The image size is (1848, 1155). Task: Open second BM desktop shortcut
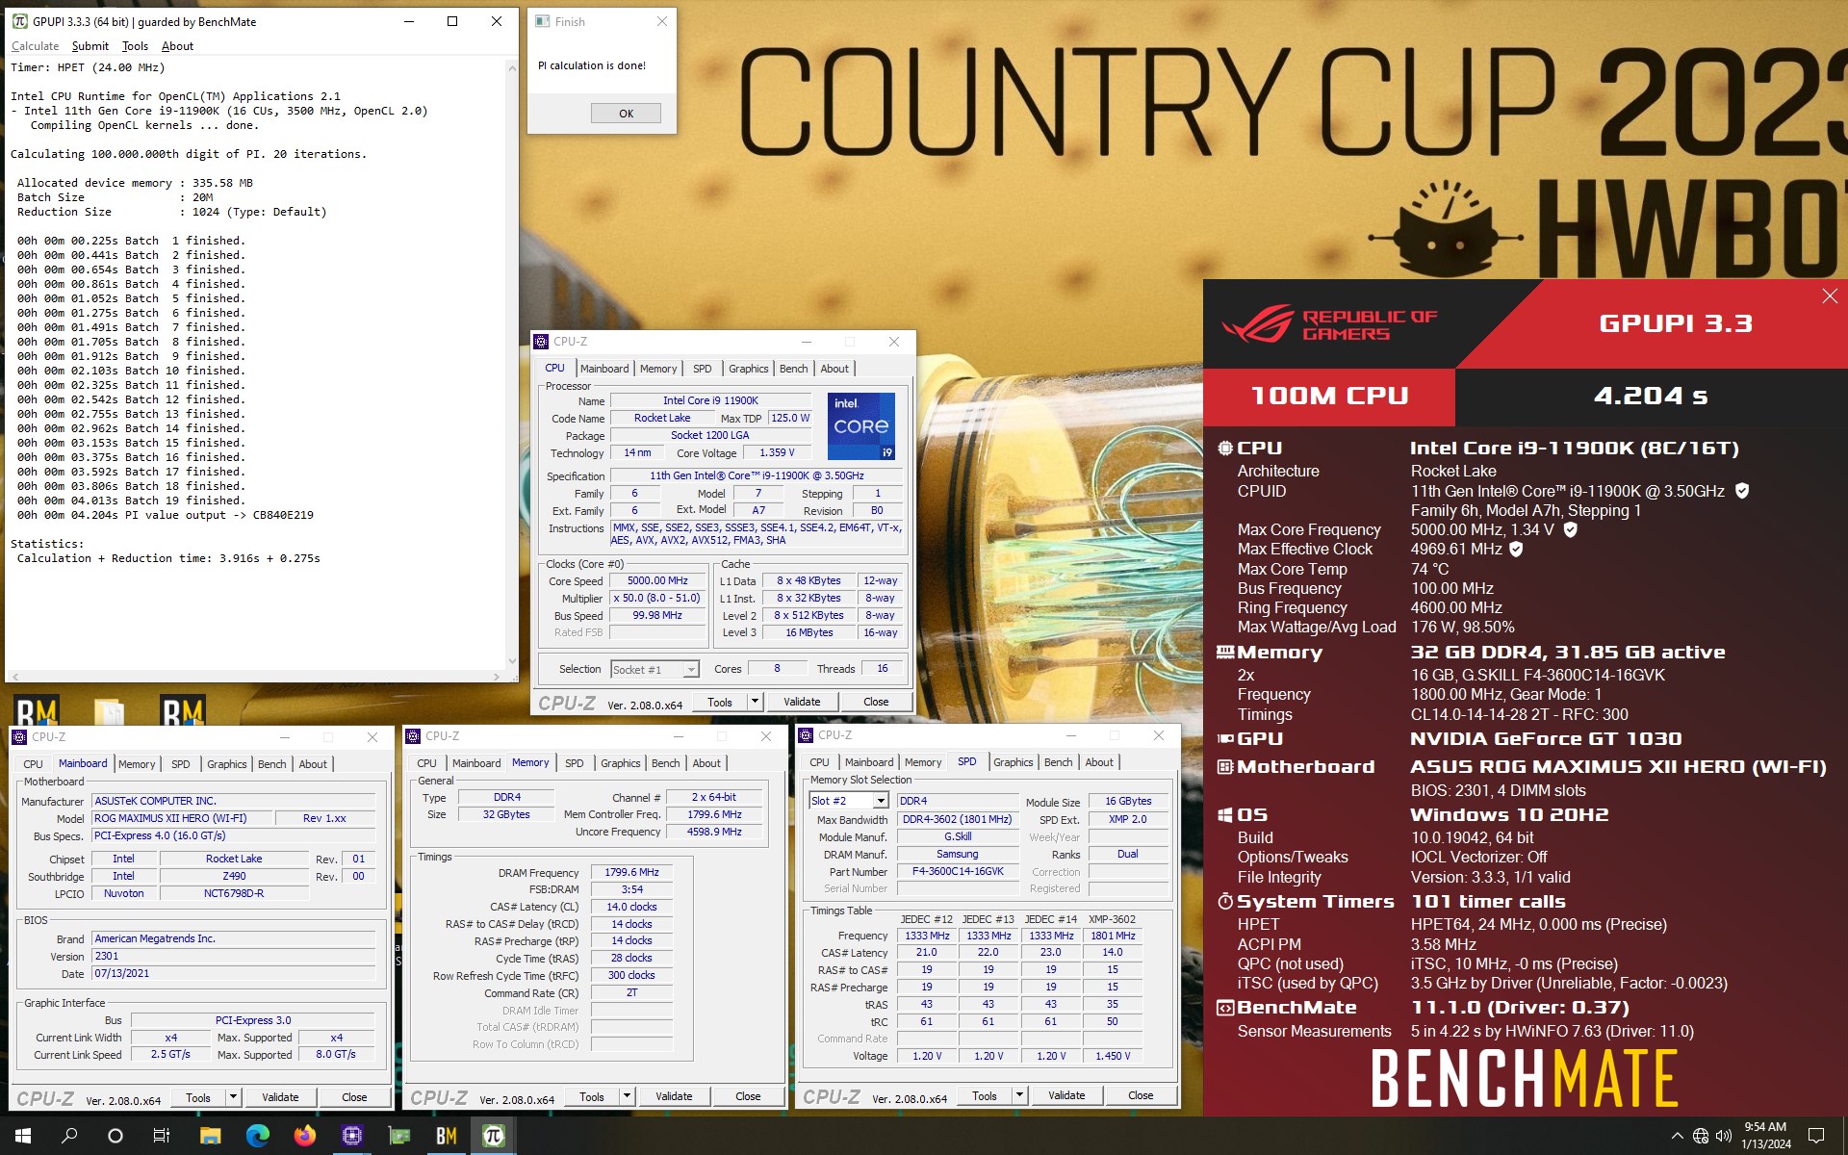pyautogui.click(x=183, y=710)
